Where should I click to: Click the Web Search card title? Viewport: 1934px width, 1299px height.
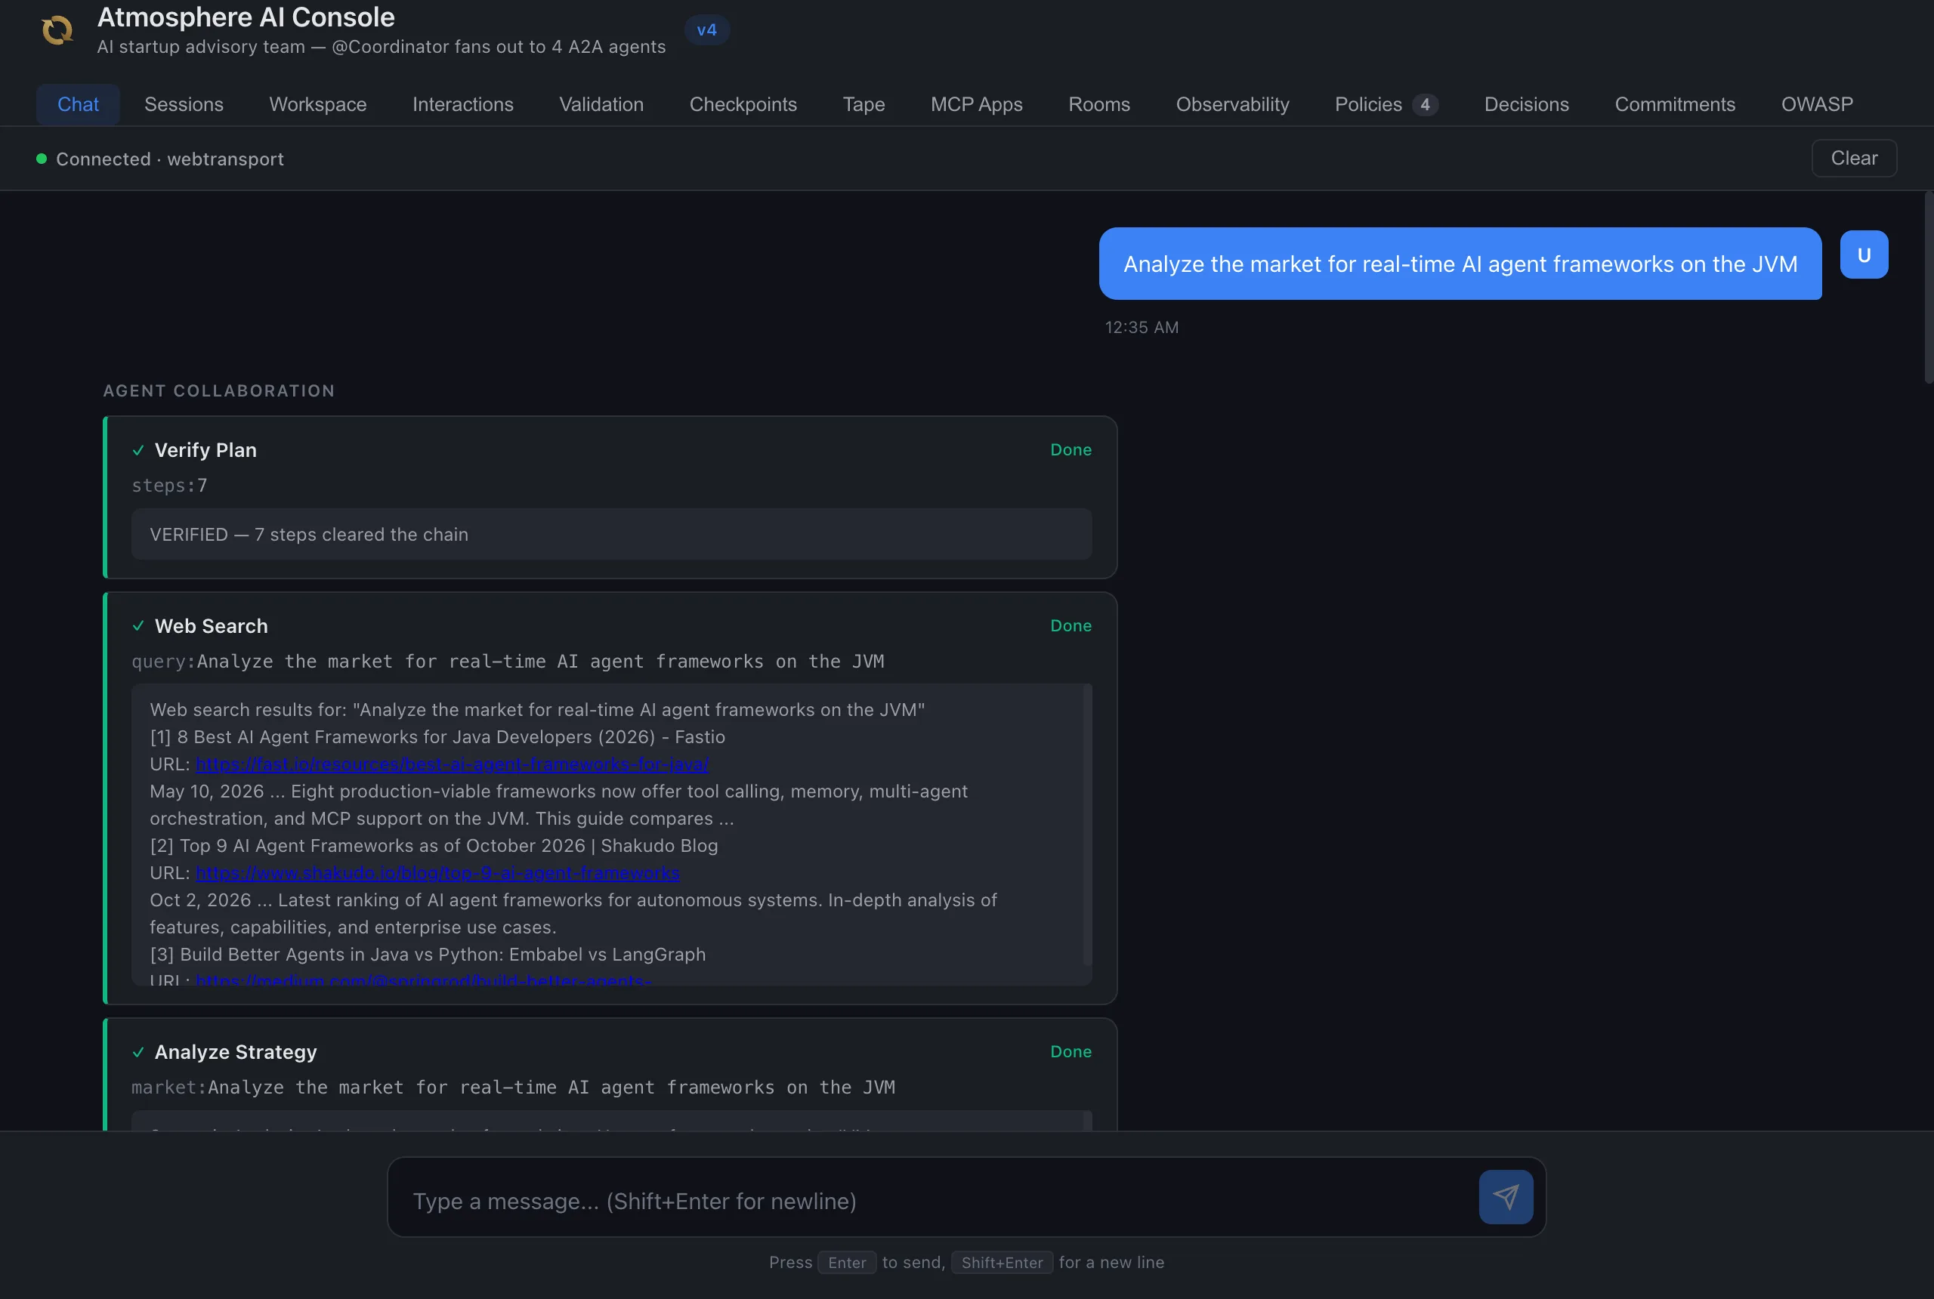coord(212,626)
